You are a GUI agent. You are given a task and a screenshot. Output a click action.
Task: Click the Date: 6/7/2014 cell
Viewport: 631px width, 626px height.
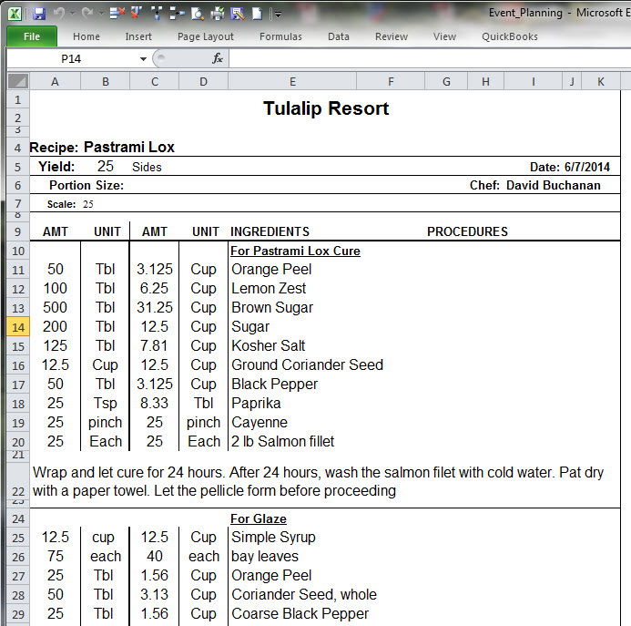pyautogui.click(x=569, y=167)
